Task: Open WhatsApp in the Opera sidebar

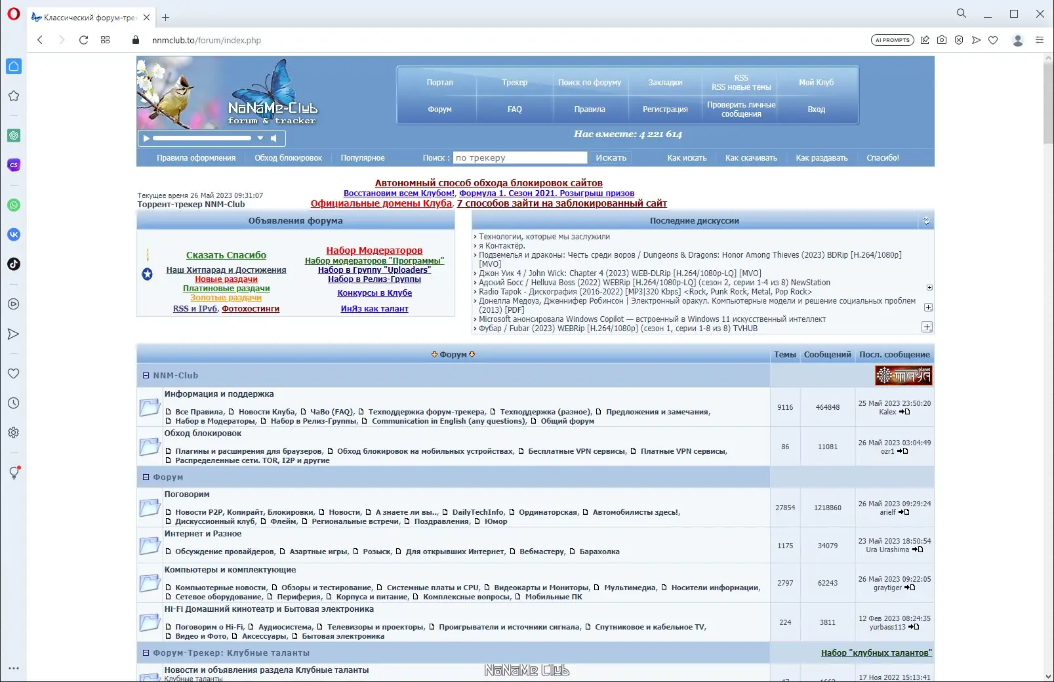Action: point(14,205)
